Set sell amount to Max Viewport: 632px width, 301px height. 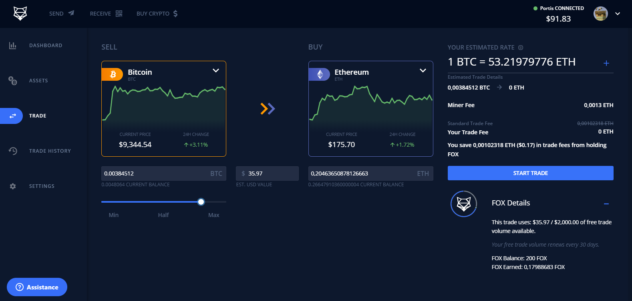coord(214,215)
